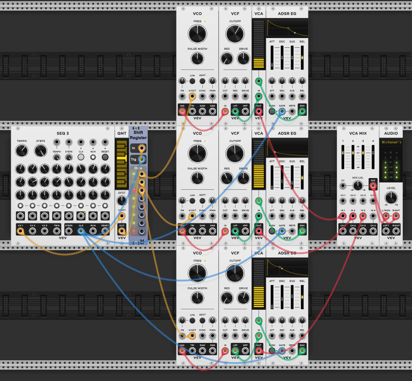Toggle the last SEQ 3 step gate light button
412x381 pixels.
pyautogui.click(x=105, y=205)
